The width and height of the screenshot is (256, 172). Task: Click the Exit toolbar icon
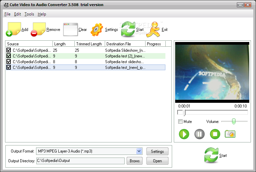[x=153, y=30]
